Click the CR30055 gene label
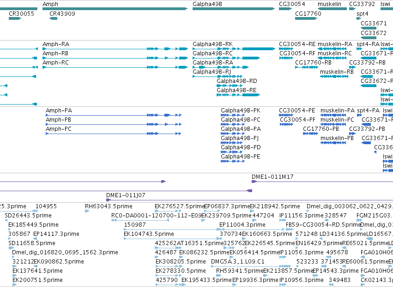 pyautogui.click(x=21, y=13)
